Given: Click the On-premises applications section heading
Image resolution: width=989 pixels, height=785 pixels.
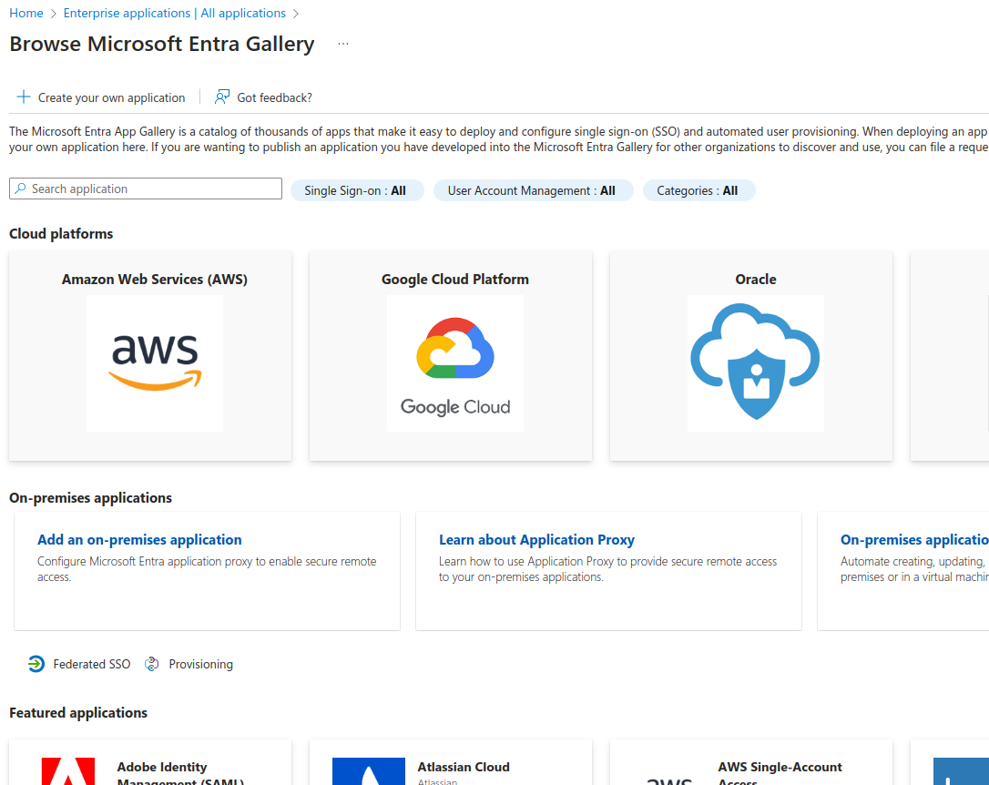Looking at the screenshot, I should coord(90,498).
